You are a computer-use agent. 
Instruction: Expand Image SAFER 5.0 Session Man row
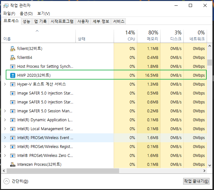[5, 111]
